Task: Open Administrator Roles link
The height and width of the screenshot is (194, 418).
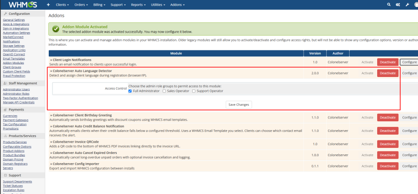Action: tap(16, 94)
